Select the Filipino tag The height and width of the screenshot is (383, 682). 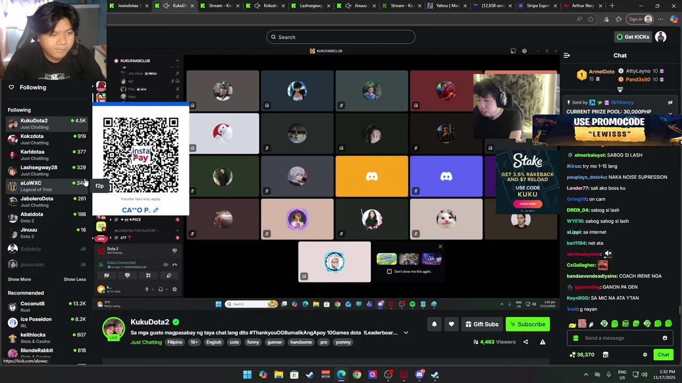175,342
